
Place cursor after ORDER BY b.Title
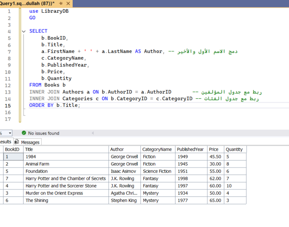81,105
